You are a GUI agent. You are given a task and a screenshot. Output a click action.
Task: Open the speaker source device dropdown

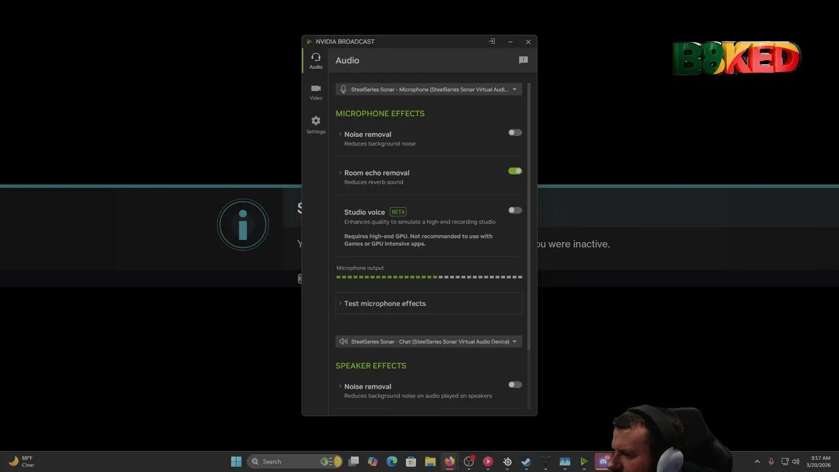[429, 342]
